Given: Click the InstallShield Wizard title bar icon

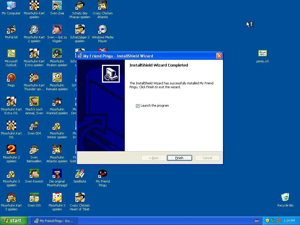Looking at the screenshot, I should coord(80,56).
